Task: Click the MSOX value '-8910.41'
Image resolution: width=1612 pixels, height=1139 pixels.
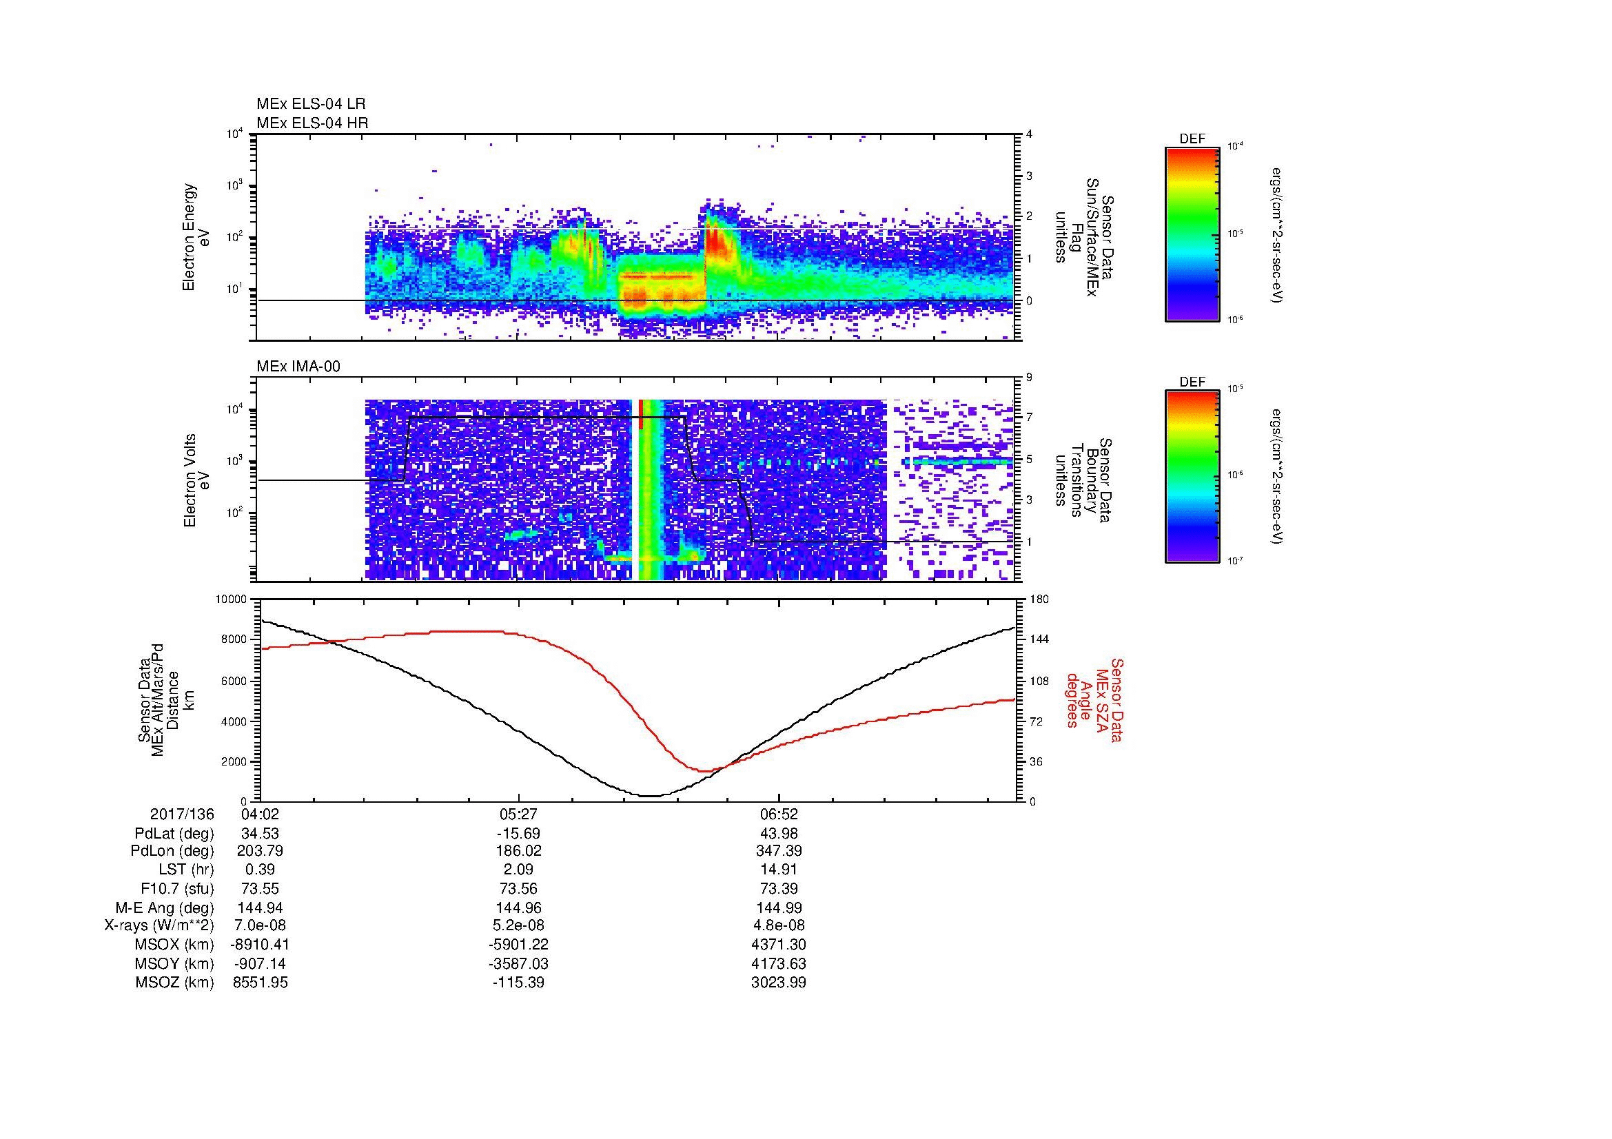Action: [x=260, y=945]
